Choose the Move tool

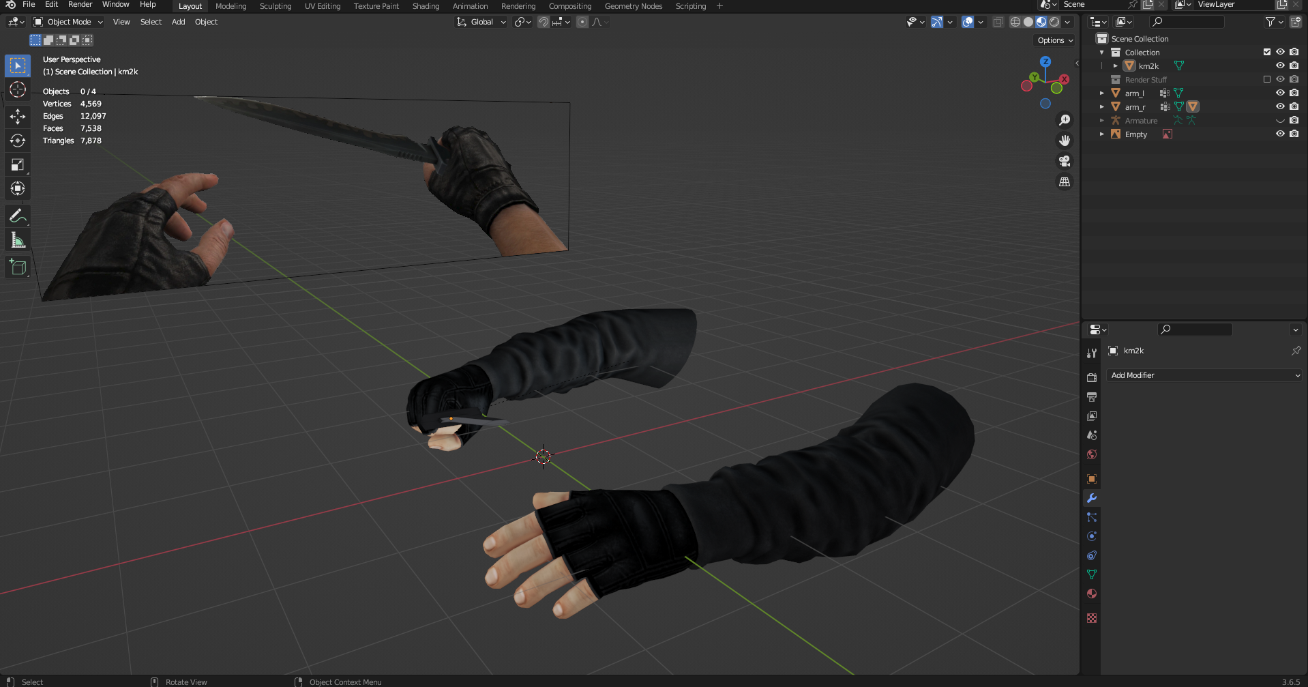click(18, 117)
